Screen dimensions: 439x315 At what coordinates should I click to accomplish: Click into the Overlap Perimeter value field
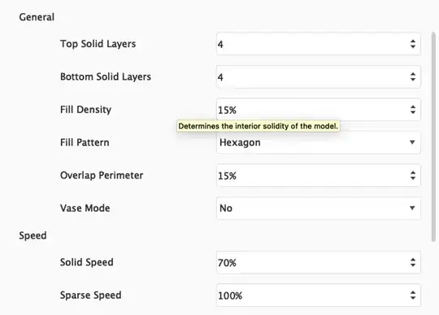coord(319,176)
